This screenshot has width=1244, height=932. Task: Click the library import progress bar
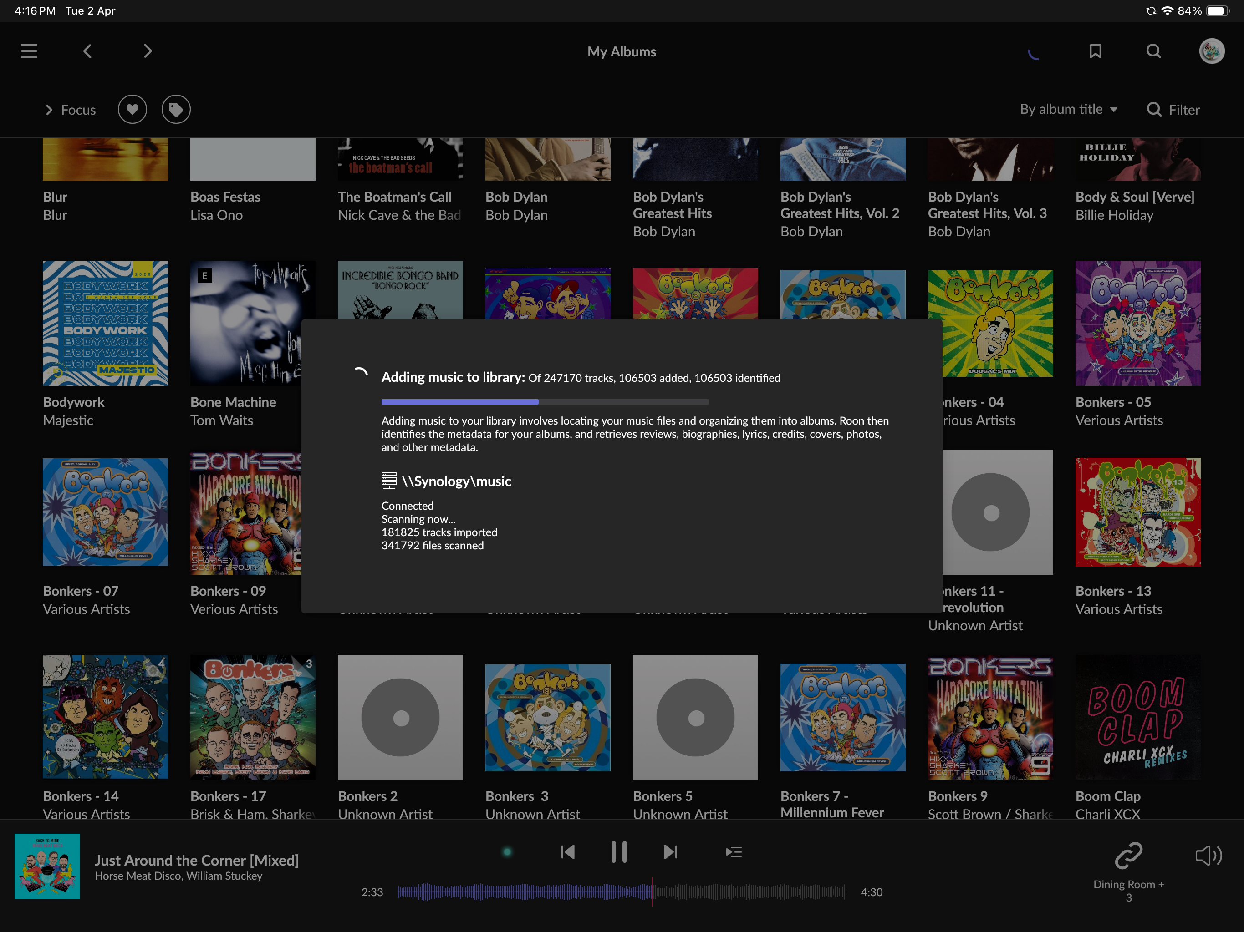point(545,402)
